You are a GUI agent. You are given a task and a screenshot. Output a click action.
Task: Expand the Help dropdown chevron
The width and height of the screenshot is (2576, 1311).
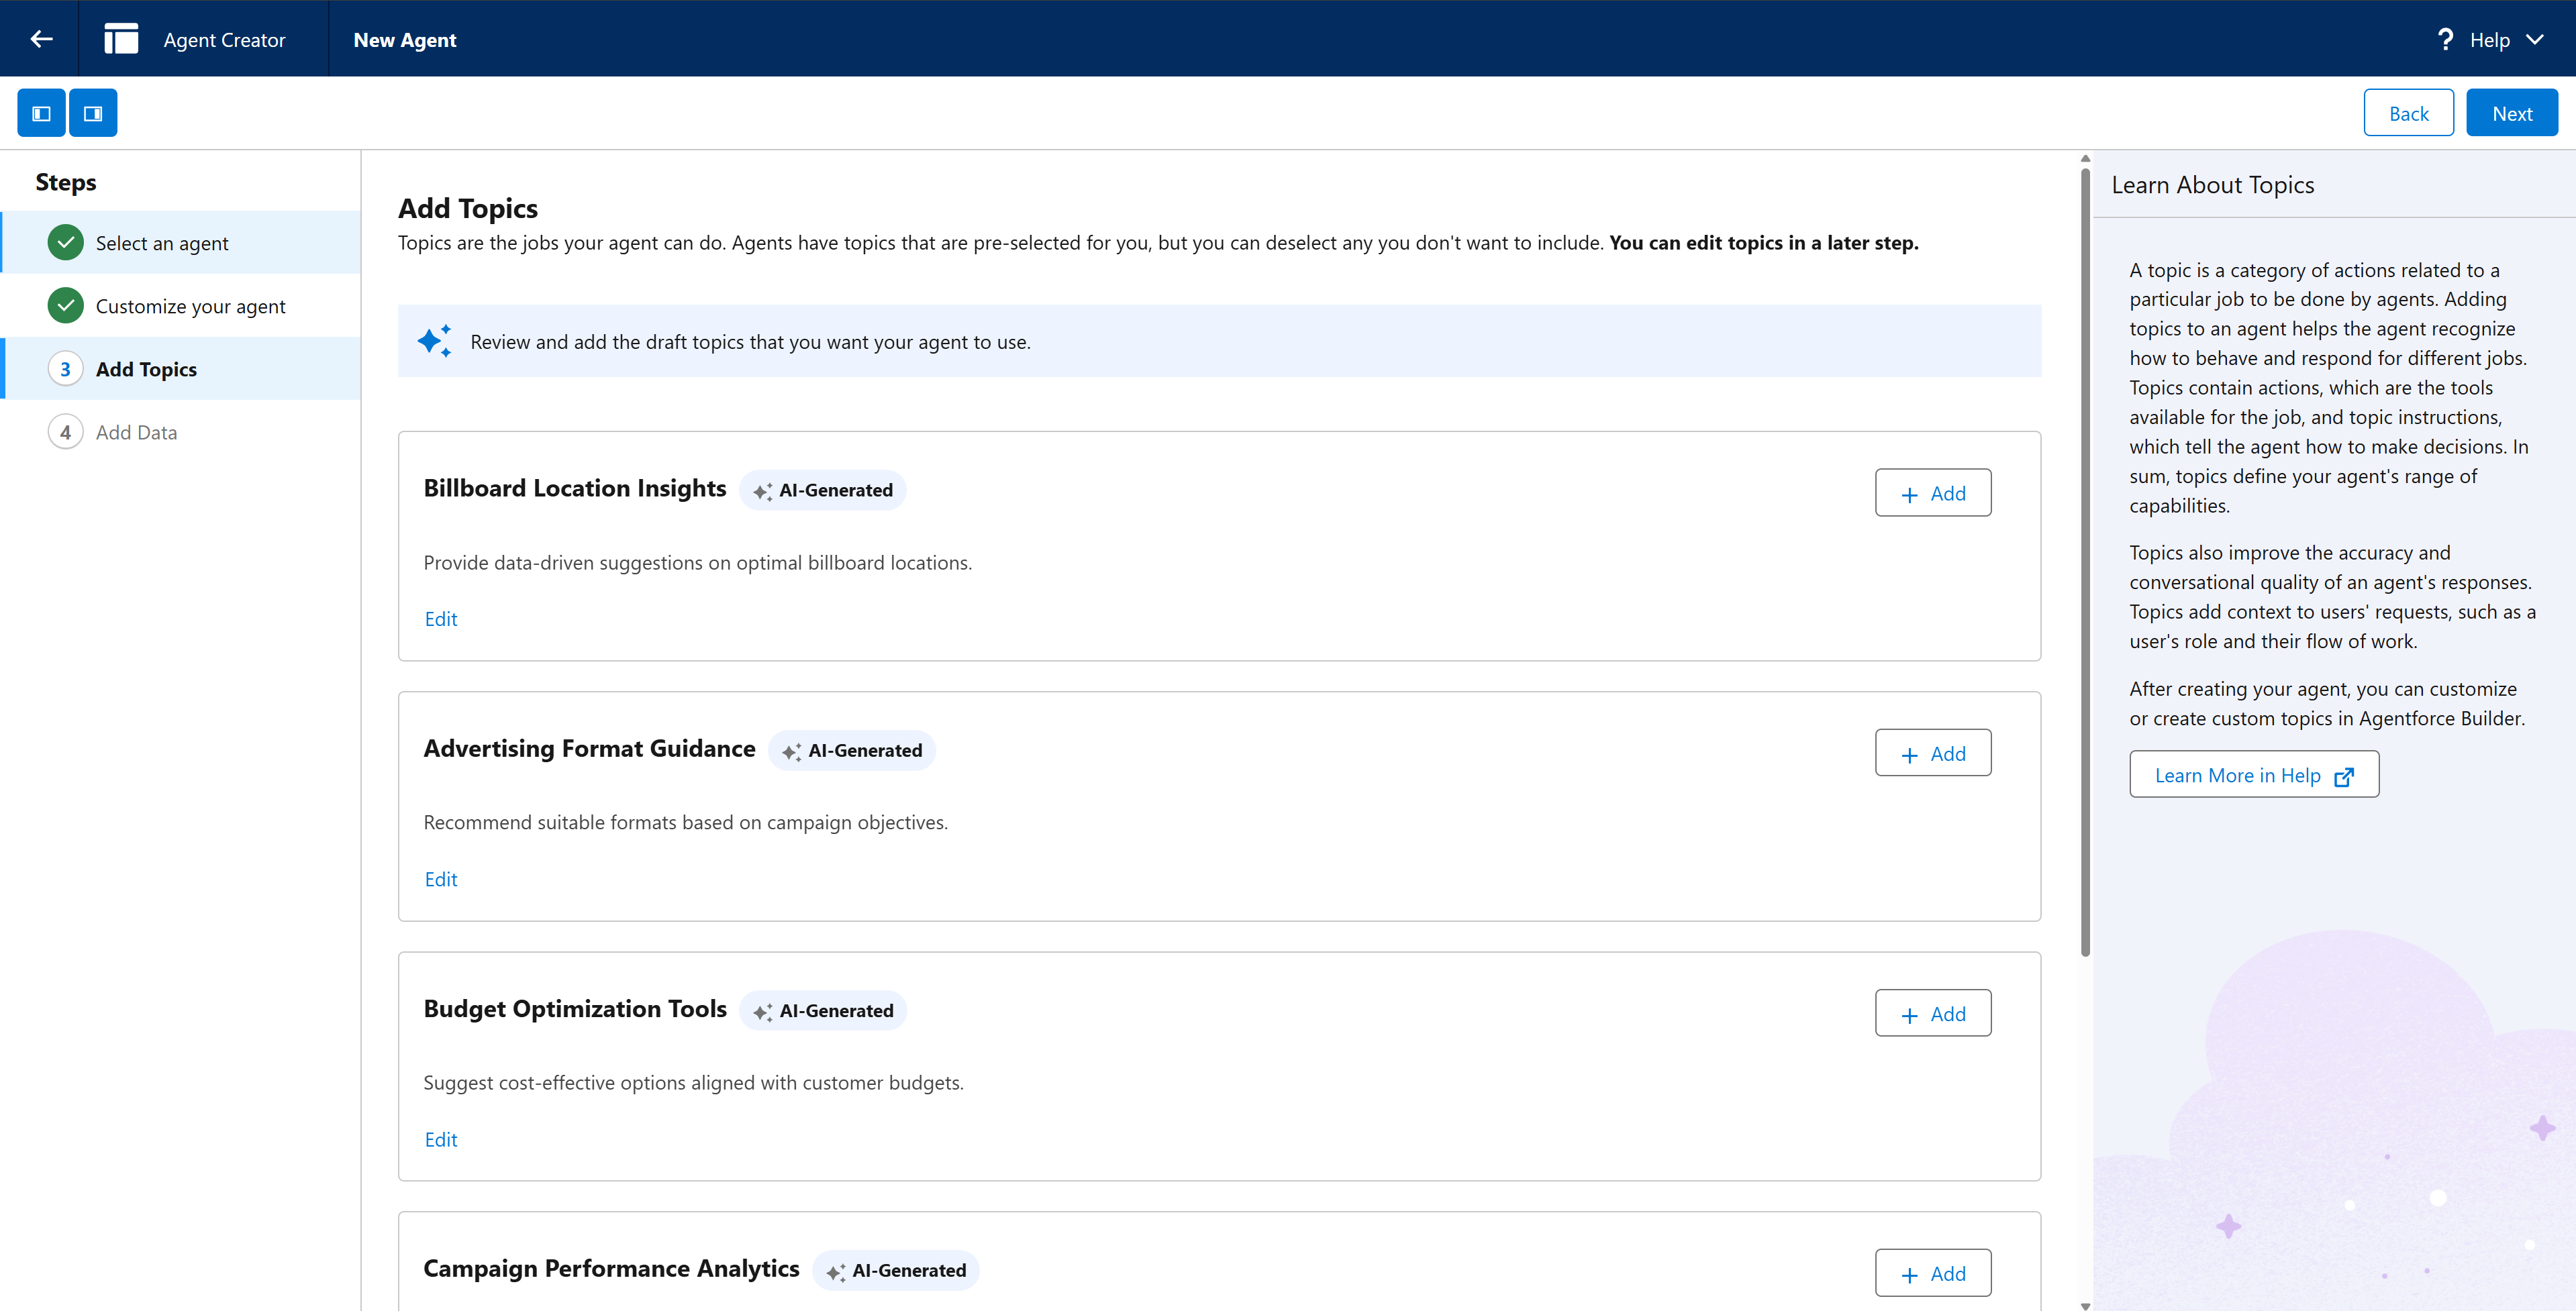tap(2535, 40)
